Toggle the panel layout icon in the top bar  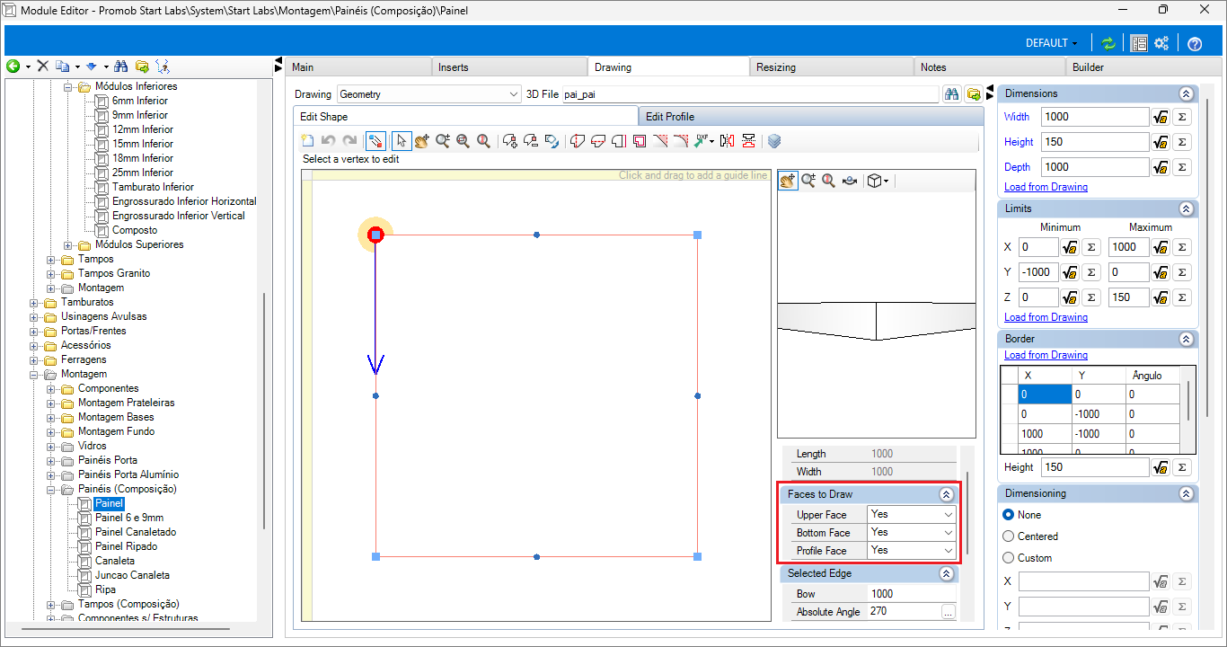point(1139,43)
